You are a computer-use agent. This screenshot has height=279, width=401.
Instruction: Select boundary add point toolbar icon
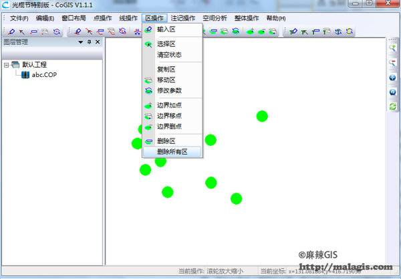(250, 31)
